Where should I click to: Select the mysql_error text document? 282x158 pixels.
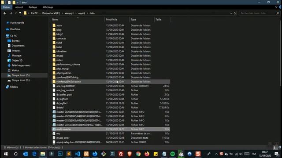tap(63, 138)
